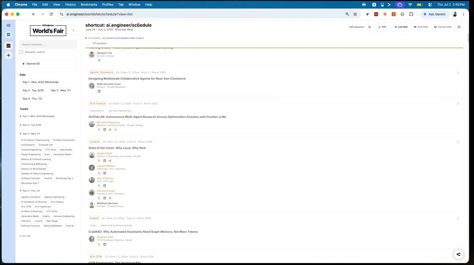Click the Search sessions field
This screenshot has height=265, width=474.
[x=48, y=44]
